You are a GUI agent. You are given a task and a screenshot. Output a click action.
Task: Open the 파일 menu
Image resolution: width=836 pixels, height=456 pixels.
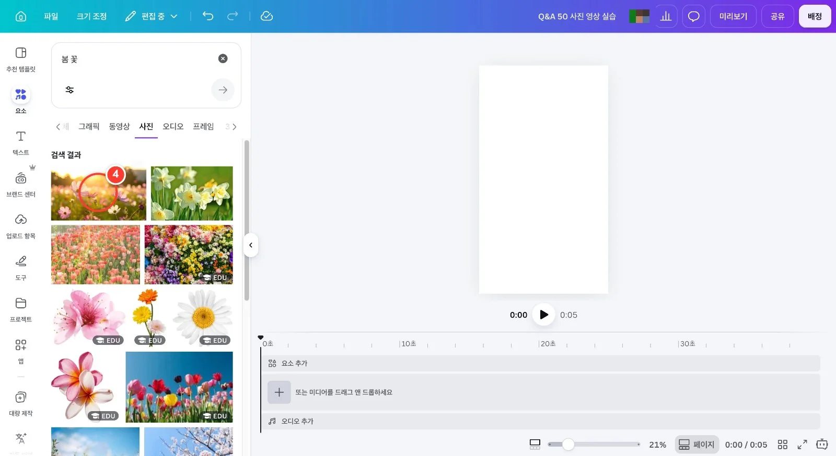pyautogui.click(x=51, y=16)
